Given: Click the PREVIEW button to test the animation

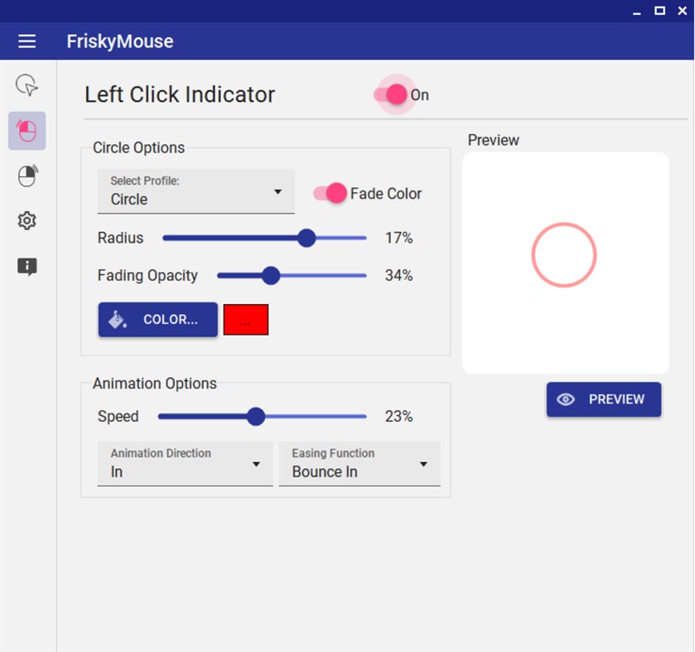Looking at the screenshot, I should point(603,399).
